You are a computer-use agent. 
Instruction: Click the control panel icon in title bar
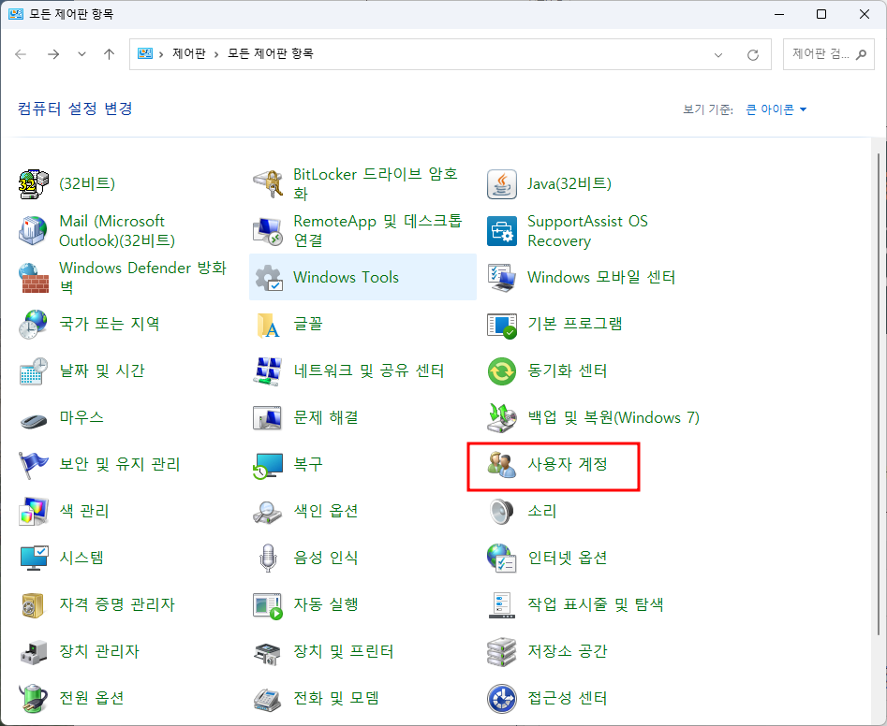16,14
